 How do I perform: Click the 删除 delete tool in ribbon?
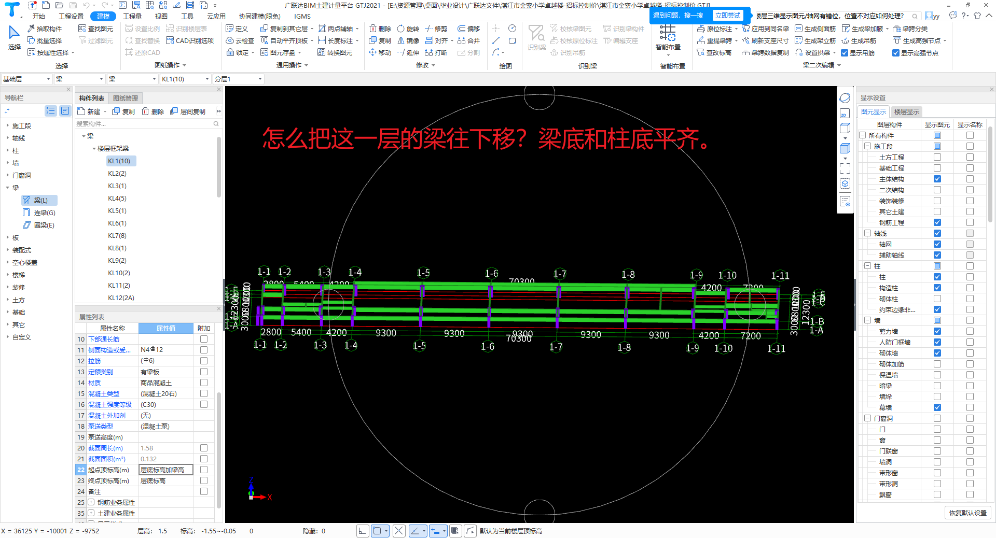380,29
